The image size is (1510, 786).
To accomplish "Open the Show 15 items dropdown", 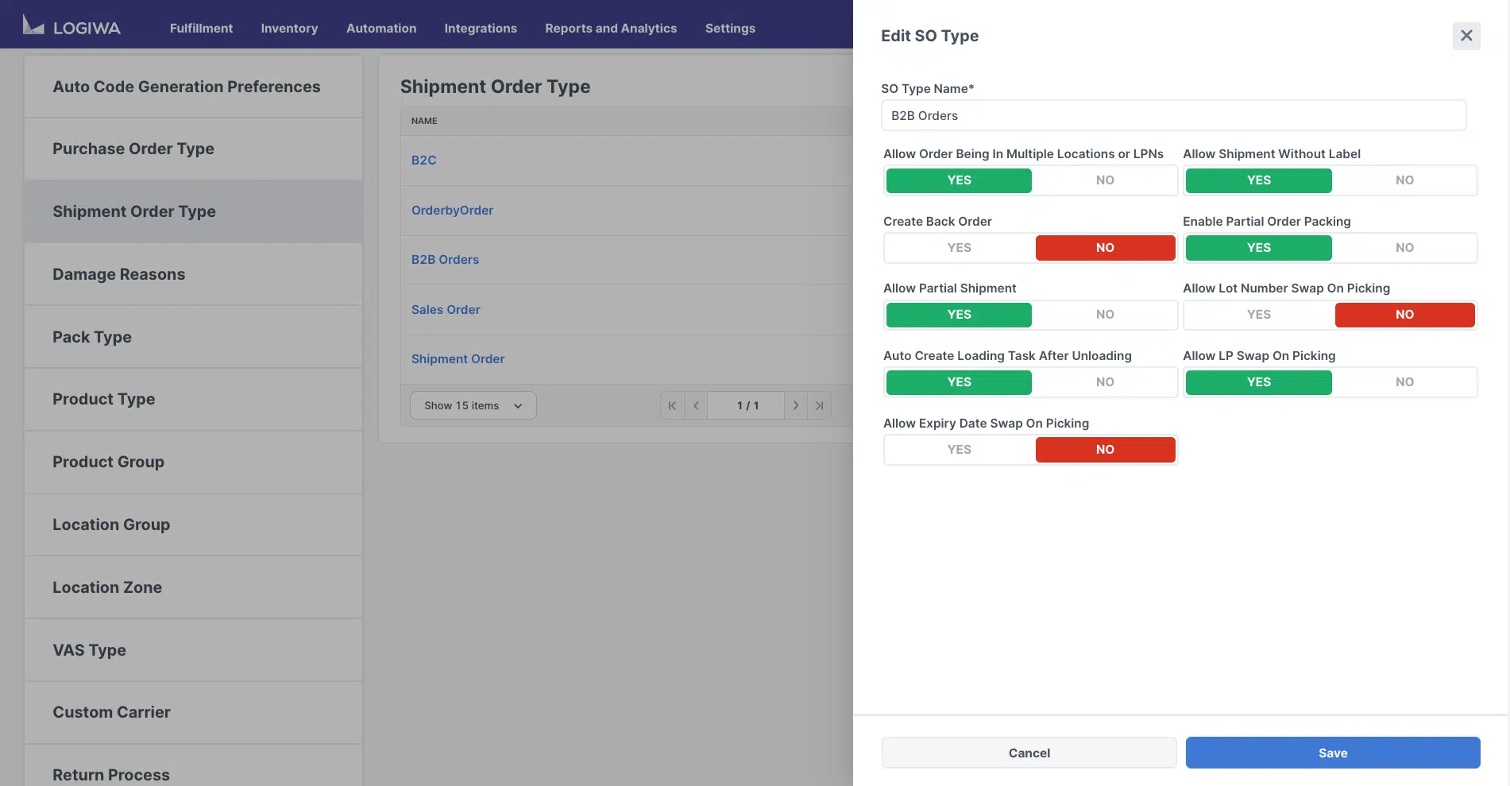I will (472, 405).
